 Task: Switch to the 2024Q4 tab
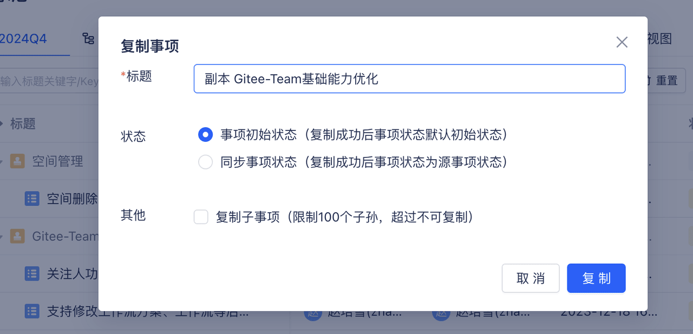click(23, 38)
